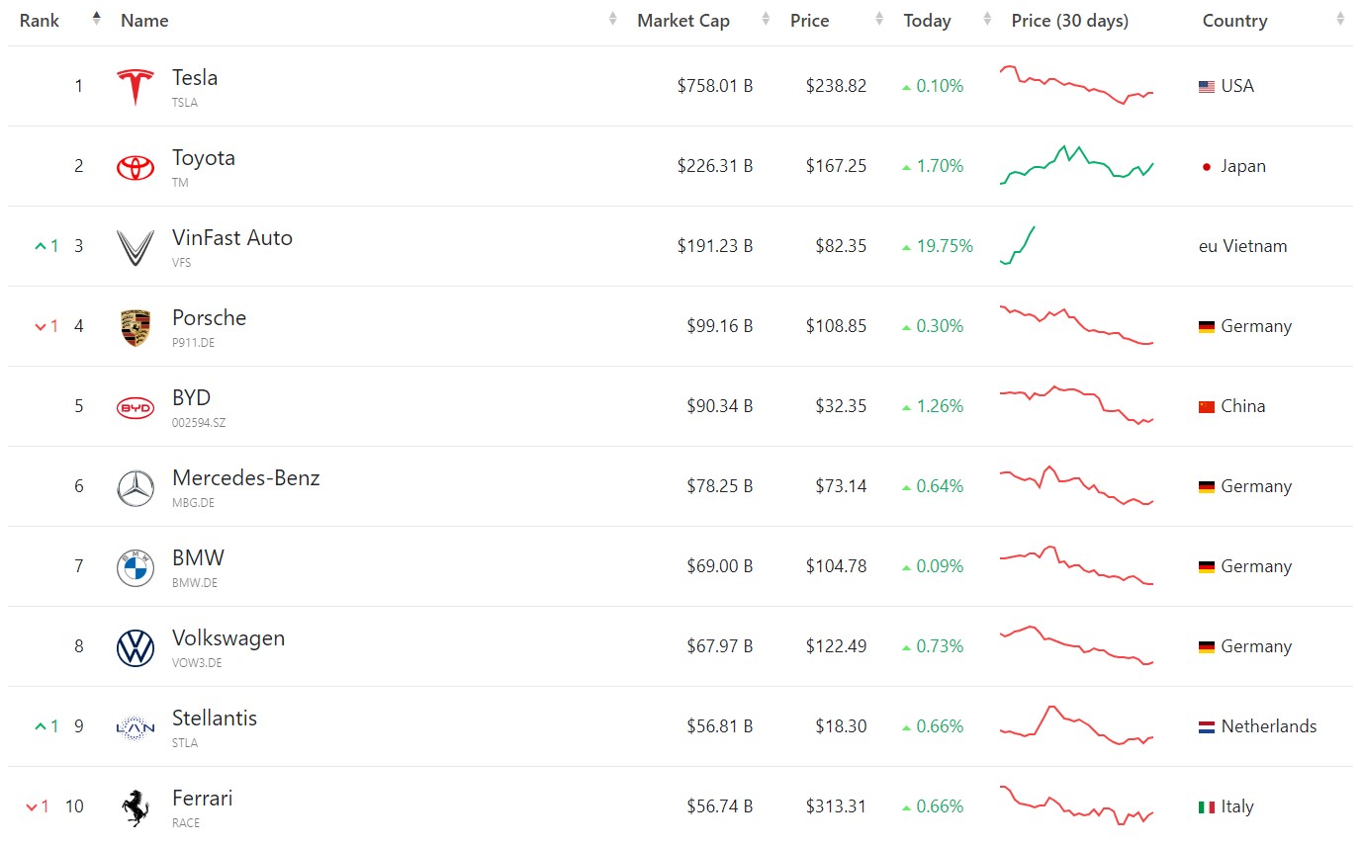Image resolution: width=1362 pixels, height=846 pixels.
Task: Click the German flag in Volkswagen row
Action: [x=1207, y=647]
